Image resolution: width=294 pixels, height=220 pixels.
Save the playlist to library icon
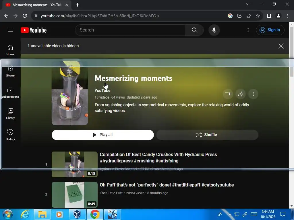tap(228, 94)
